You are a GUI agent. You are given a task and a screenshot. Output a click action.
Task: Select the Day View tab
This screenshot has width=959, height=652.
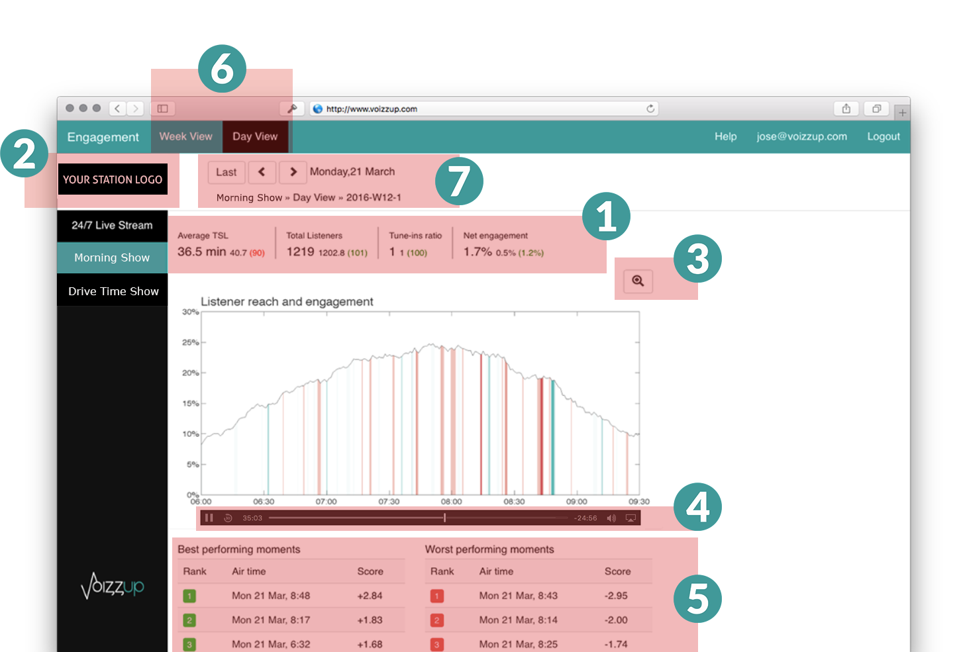(x=255, y=136)
